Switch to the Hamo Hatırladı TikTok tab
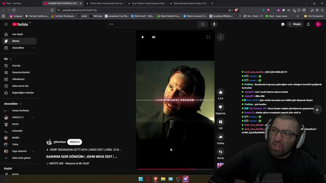 pyautogui.click(x=188, y=3)
